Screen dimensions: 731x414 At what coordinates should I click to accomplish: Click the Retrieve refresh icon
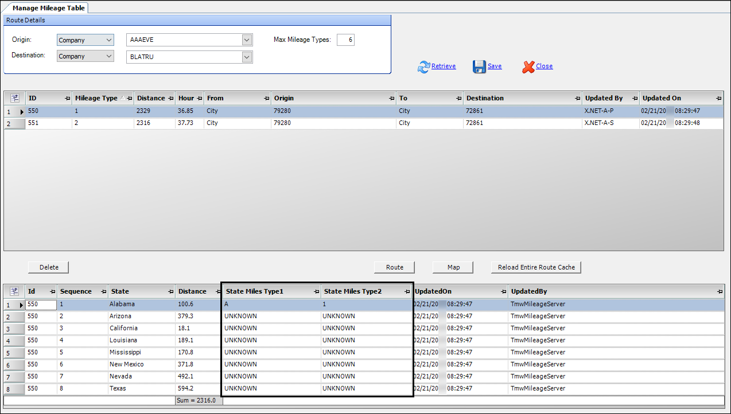(x=423, y=67)
